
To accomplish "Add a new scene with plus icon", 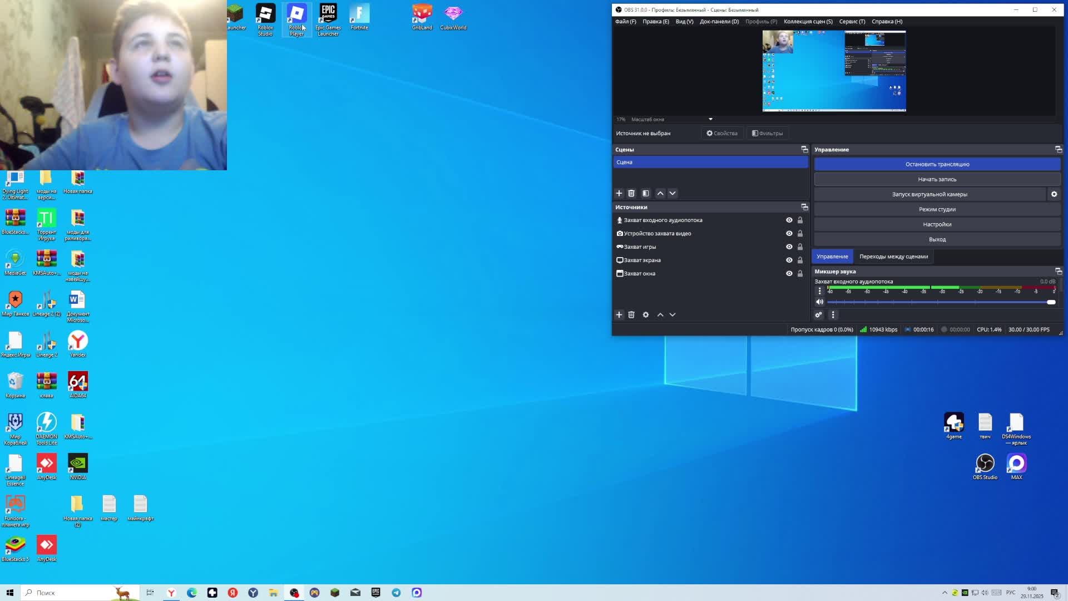I will coord(619,193).
